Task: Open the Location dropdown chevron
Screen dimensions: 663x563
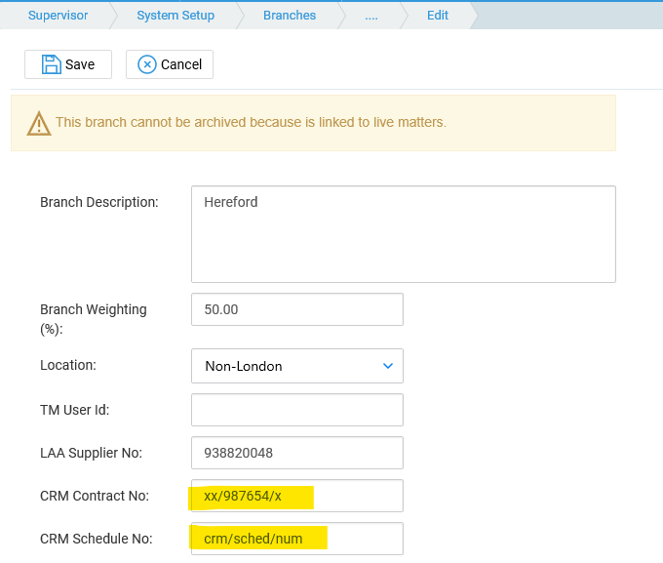Action: click(x=388, y=366)
